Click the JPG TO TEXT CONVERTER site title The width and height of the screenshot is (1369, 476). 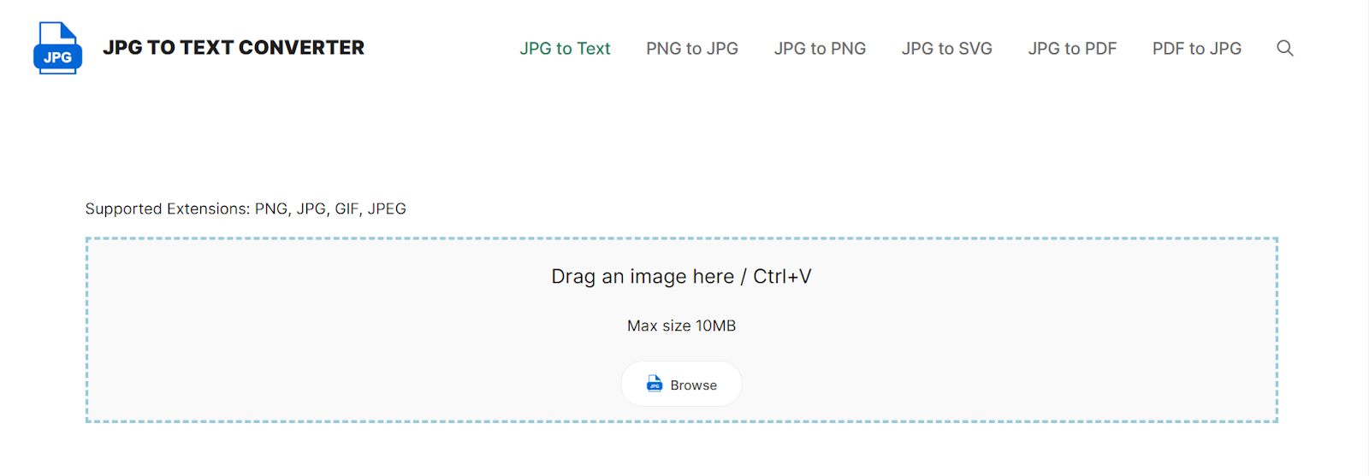(x=234, y=48)
